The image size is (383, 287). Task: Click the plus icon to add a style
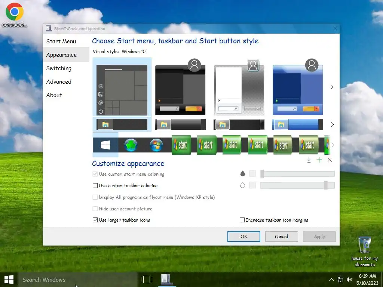pyautogui.click(x=319, y=160)
